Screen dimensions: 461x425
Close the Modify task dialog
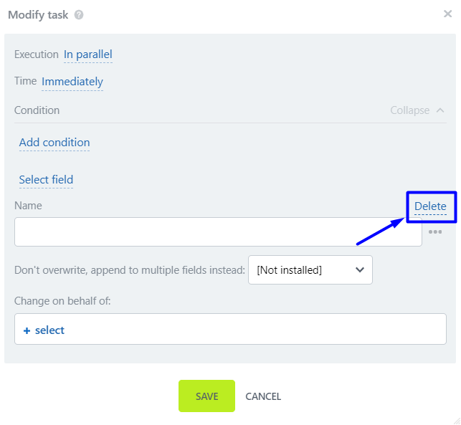[447, 14]
